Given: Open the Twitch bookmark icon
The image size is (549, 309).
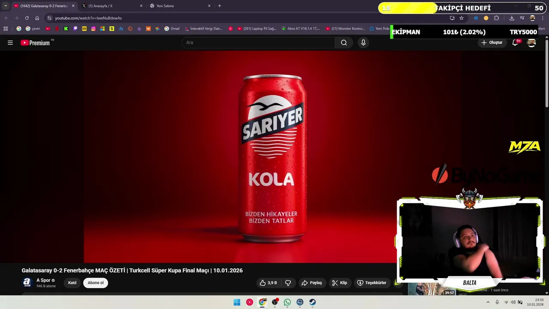Looking at the screenshot, I should pyautogui.click(x=75, y=29).
